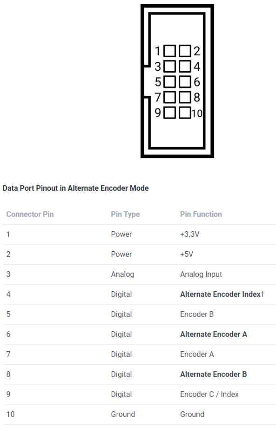
Task: Click the Ground pin type cell
Action: point(123,414)
